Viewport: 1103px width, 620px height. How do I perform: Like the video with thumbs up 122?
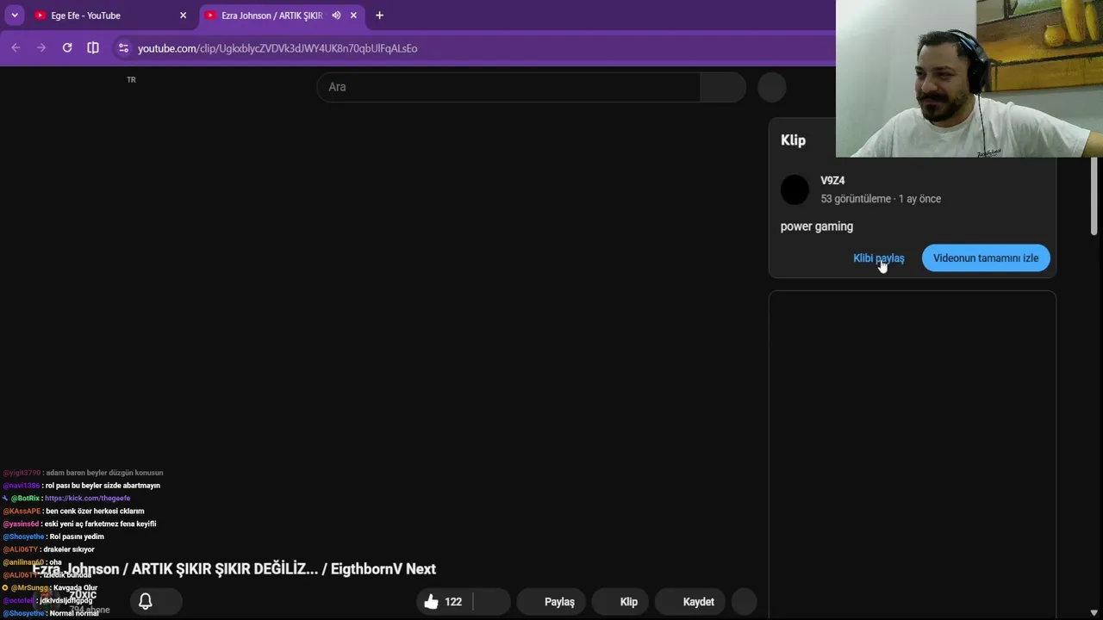pos(444,602)
